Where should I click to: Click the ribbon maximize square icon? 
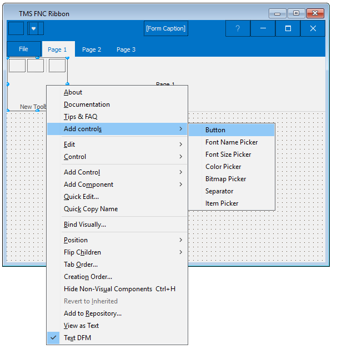pyautogui.click(x=288, y=28)
